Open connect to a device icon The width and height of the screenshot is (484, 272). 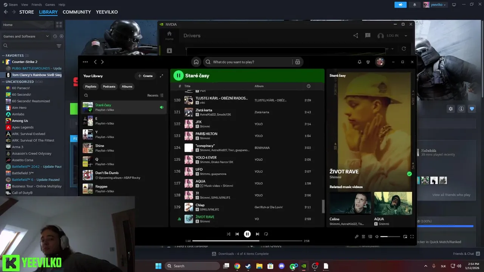[x=370, y=236]
